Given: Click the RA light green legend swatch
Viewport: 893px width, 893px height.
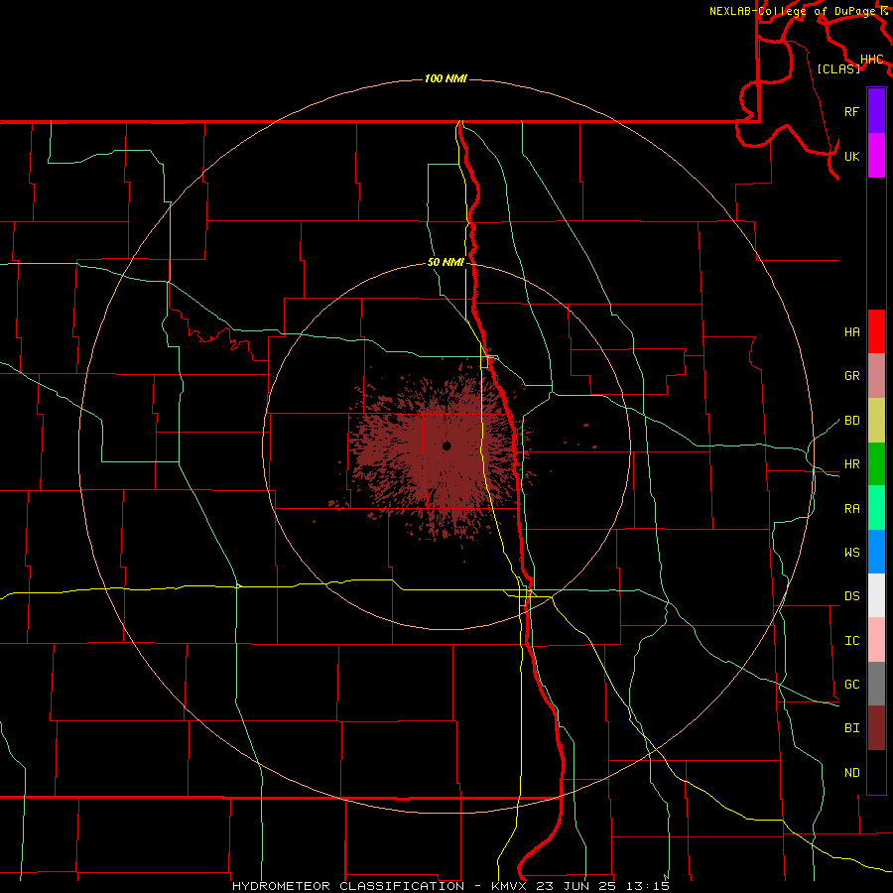Looking at the screenshot, I should point(876,508).
